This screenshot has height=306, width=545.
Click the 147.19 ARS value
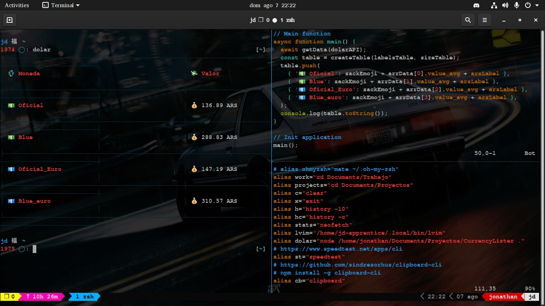219,169
